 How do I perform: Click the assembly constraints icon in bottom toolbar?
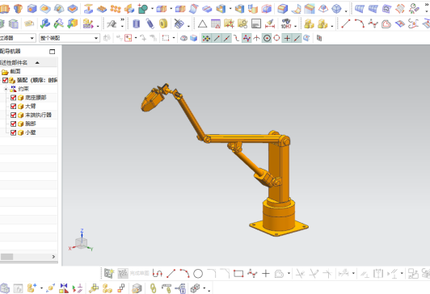[64, 288]
